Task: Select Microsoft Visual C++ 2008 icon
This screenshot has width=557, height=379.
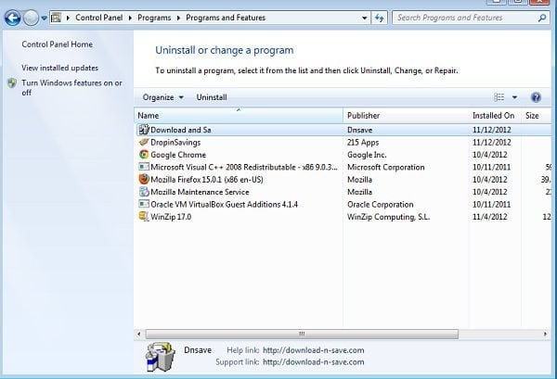Action: (x=144, y=167)
